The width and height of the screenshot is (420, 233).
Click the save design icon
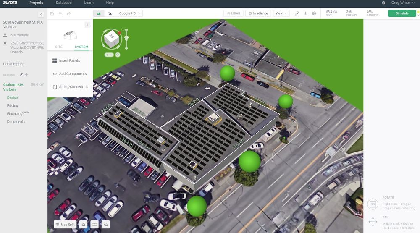[x=52, y=13]
